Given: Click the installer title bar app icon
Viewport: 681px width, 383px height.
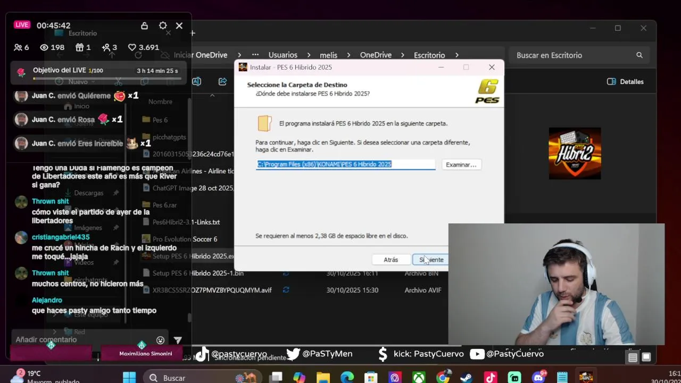Looking at the screenshot, I should click(x=243, y=67).
